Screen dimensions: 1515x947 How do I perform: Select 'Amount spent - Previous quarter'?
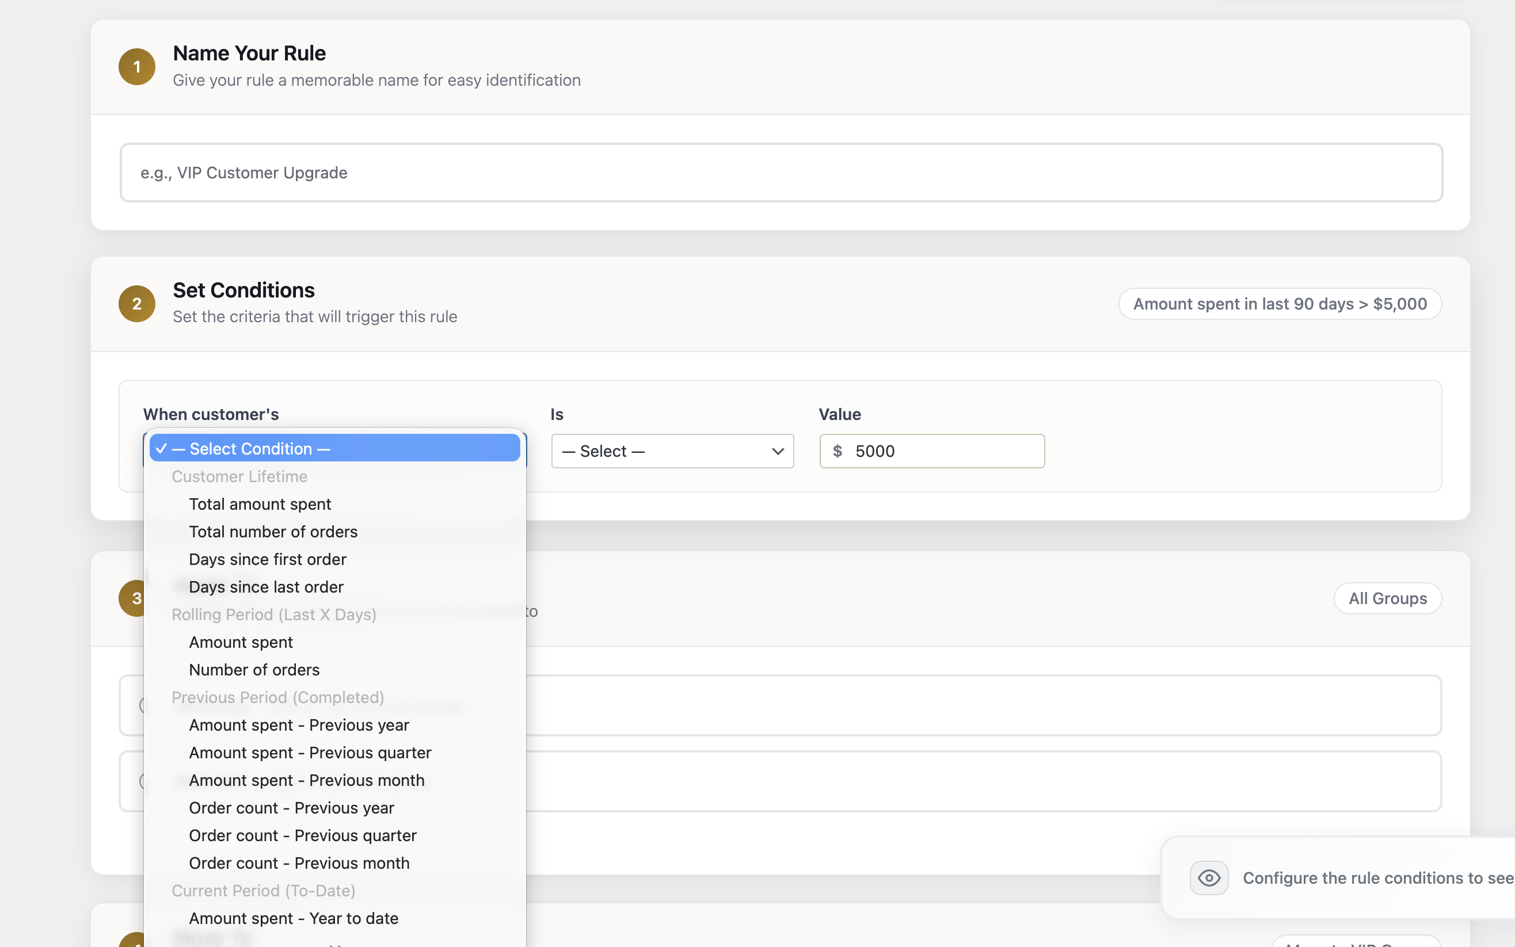pos(310,752)
